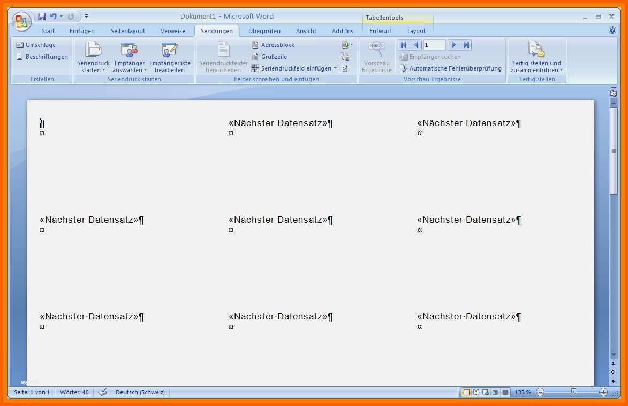This screenshot has height=406, width=628.
Task: Insert a Grußzeile greeting line
Action: [269, 57]
